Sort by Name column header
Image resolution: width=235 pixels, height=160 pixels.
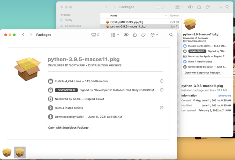point(114,15)
